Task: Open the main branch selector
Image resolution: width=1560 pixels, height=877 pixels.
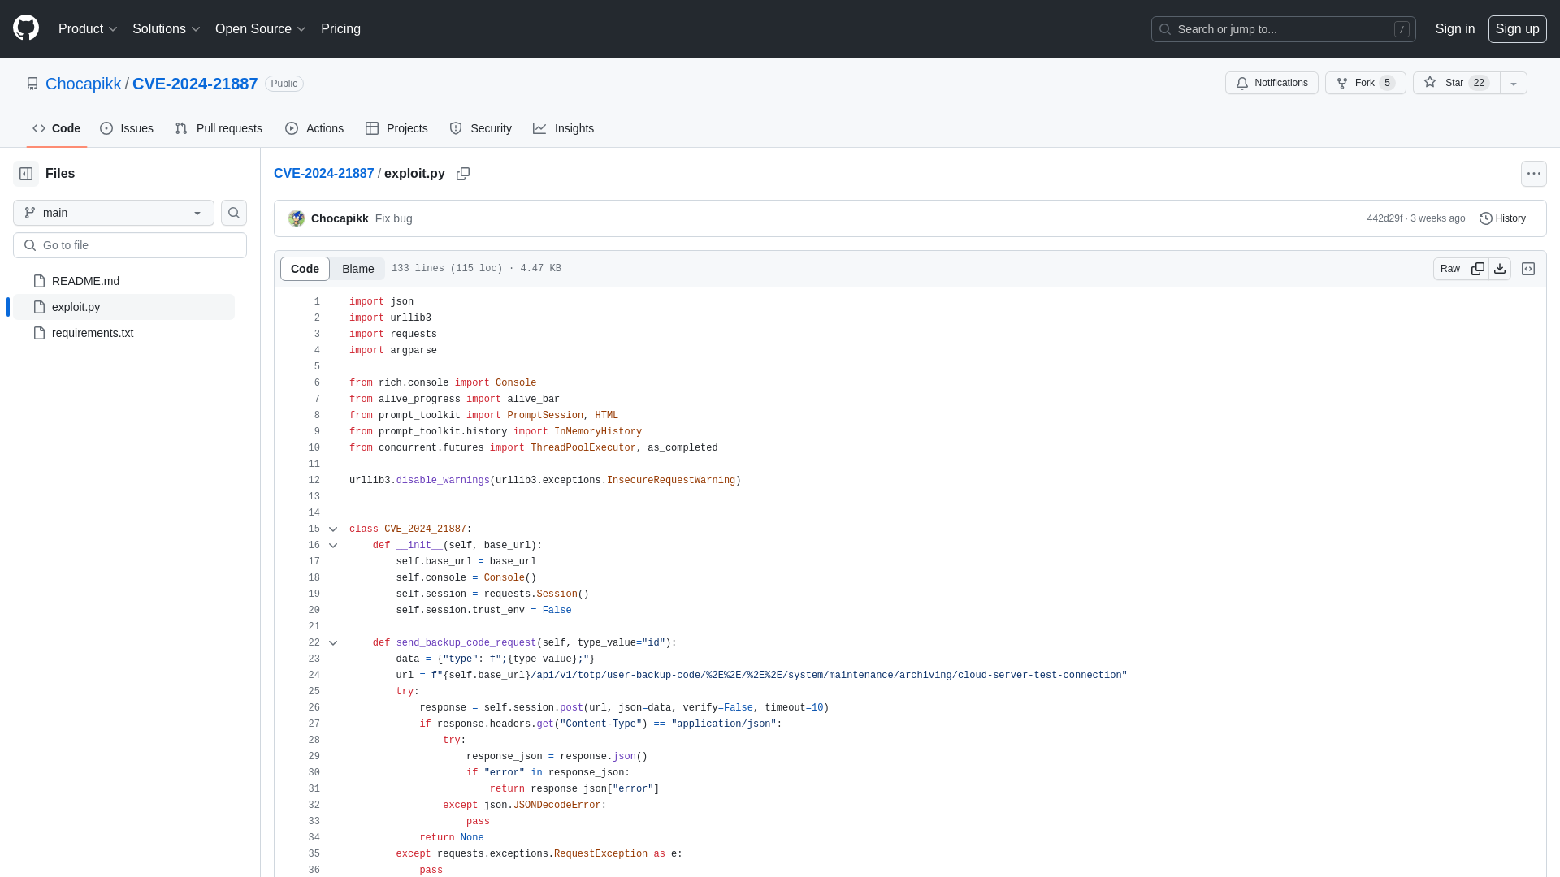Action: click(114, 213)
